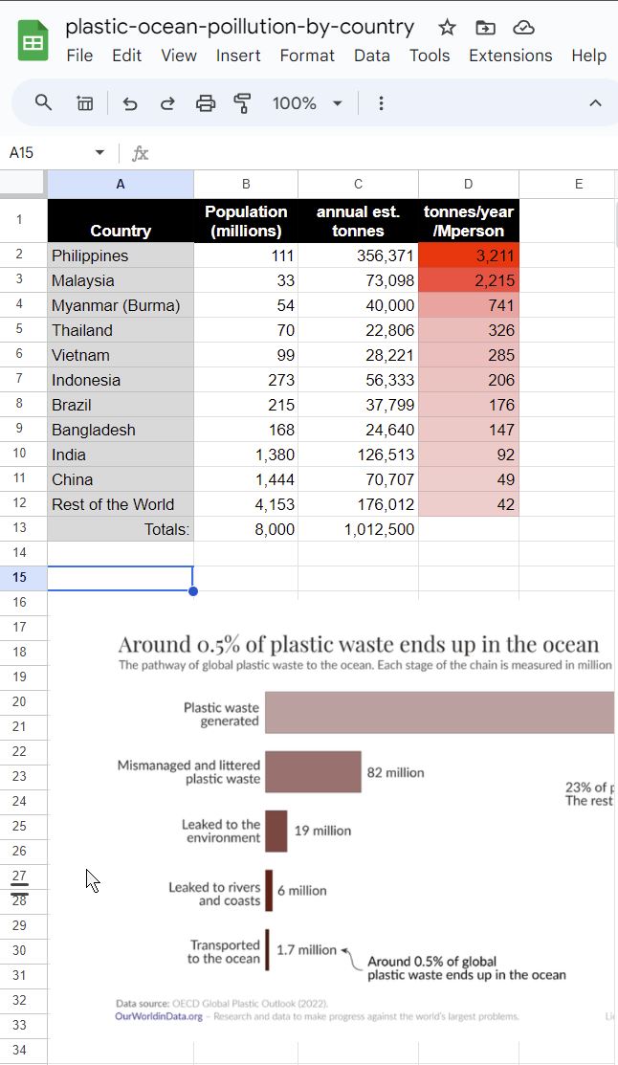The image size is (618, 1065).
Task: Star this spreadsheet document
Action: [x=447, y=28]
